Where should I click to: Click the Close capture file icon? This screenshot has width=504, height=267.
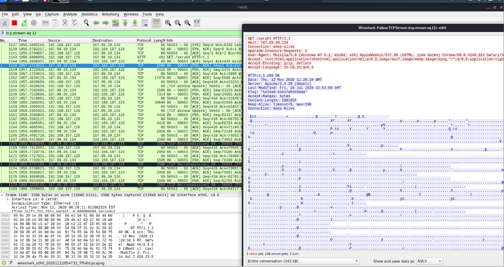pyautogui.click(x=65, y=23)
